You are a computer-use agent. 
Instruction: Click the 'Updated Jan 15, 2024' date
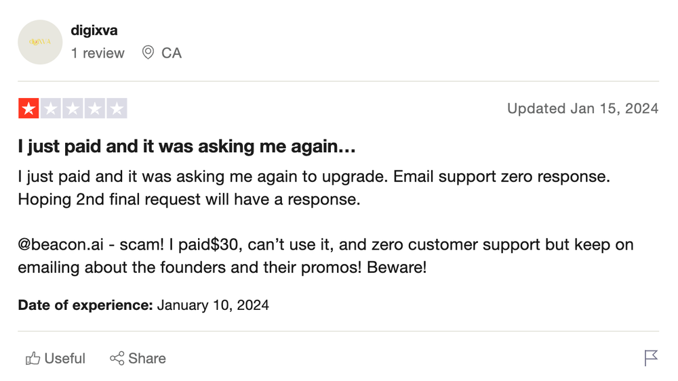[x=582, y=108]
